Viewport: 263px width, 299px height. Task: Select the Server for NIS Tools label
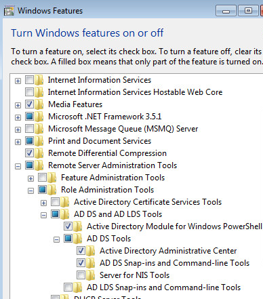(x=134, y=275)
